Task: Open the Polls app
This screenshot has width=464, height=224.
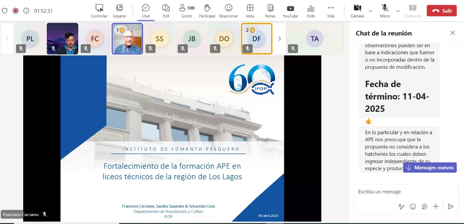Action: [311, 11]
